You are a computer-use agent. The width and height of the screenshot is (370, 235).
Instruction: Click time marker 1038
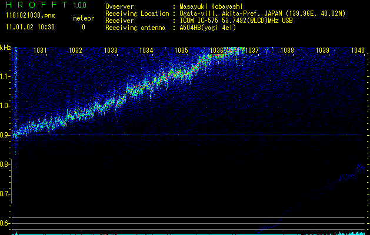click(287, 50)
